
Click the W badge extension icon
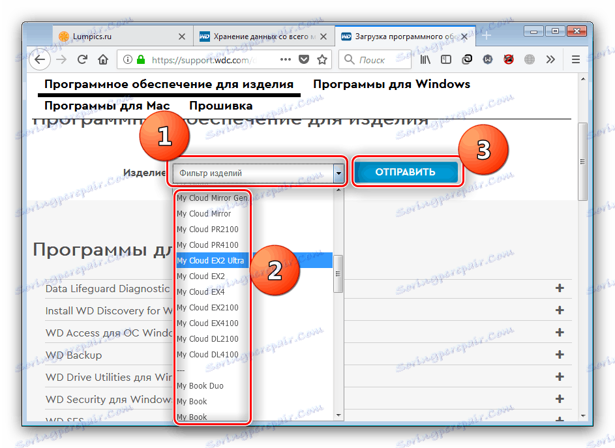click(x=488, y=59)
